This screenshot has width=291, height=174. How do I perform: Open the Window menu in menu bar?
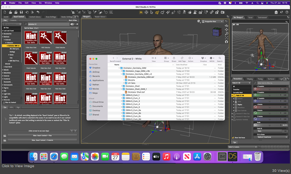(48, 3)
